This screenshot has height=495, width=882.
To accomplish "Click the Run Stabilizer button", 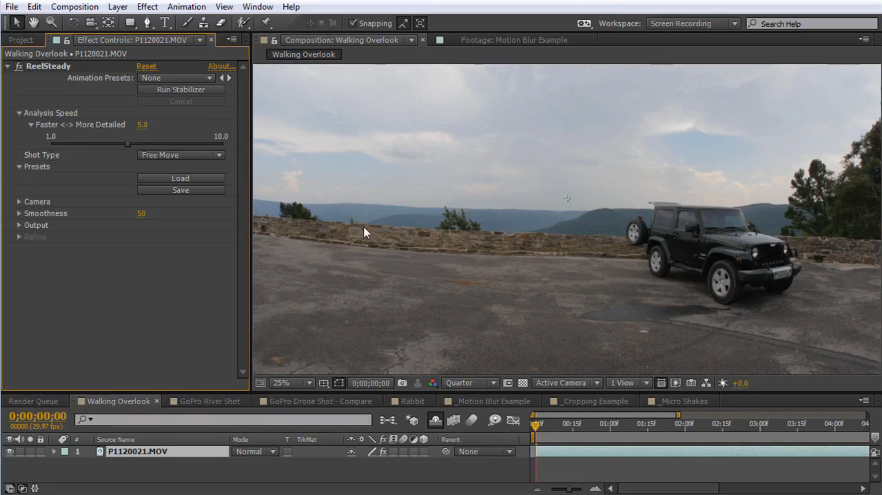I will (x=181, y=89).
